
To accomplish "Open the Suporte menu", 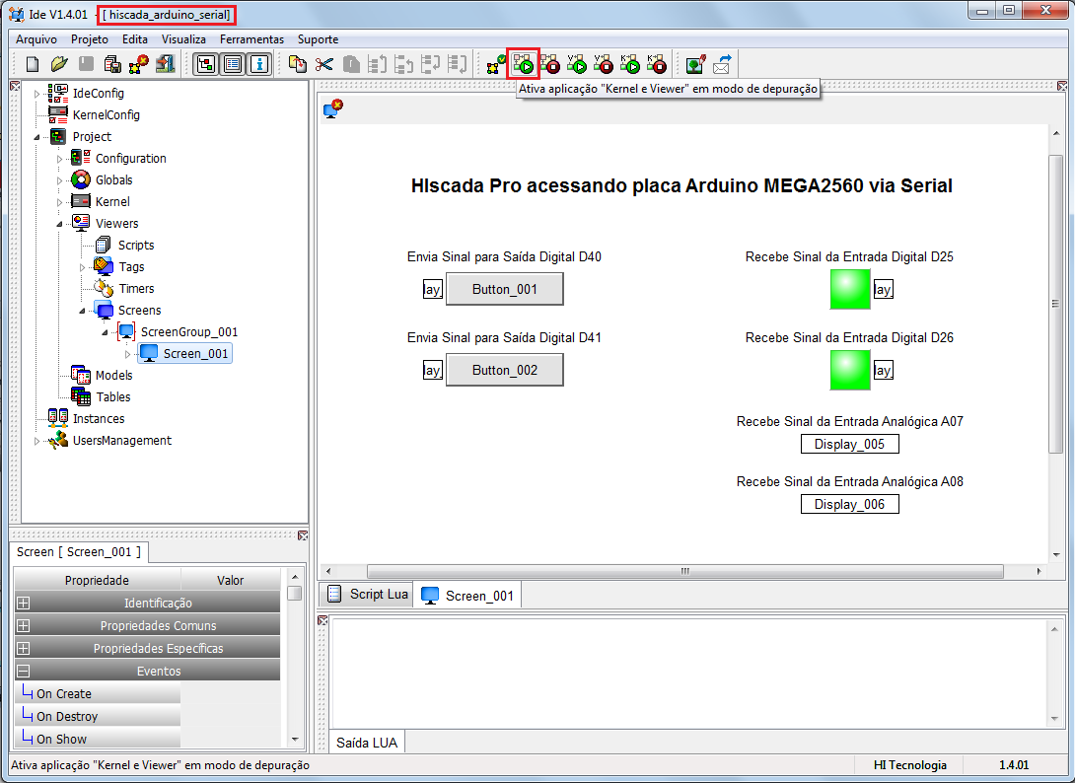I will point(319,39).
